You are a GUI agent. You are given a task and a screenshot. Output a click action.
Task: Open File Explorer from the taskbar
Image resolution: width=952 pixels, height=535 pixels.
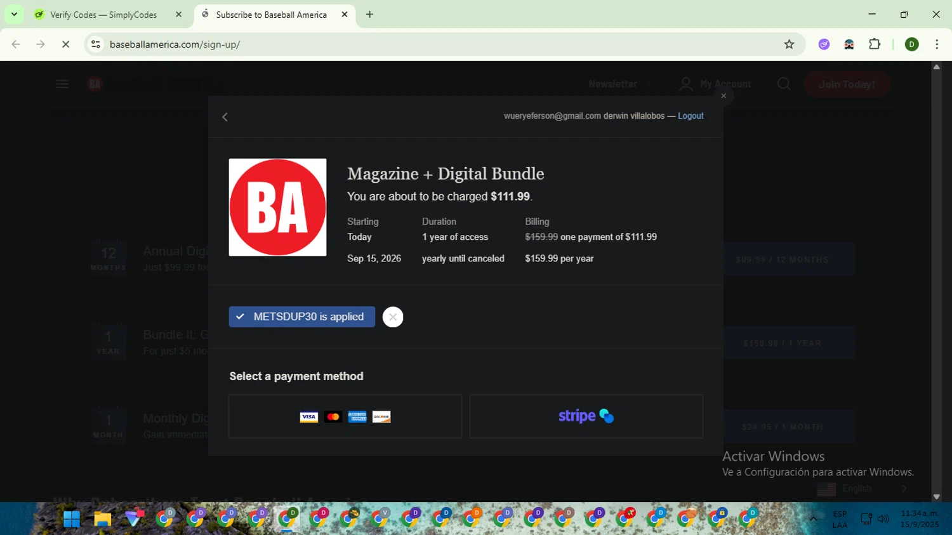pos(103,518)
